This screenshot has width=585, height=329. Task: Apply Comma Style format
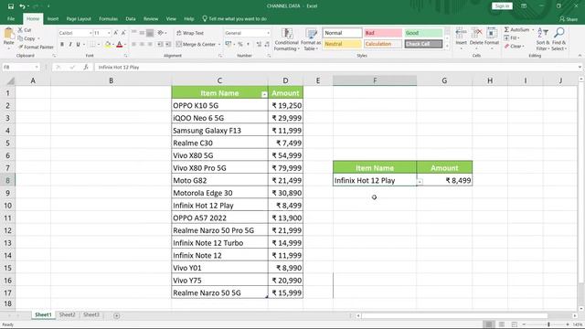coord(248,45)
